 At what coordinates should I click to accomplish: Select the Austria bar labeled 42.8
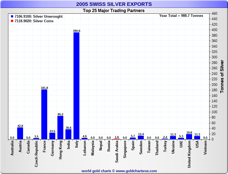point(20,133)
